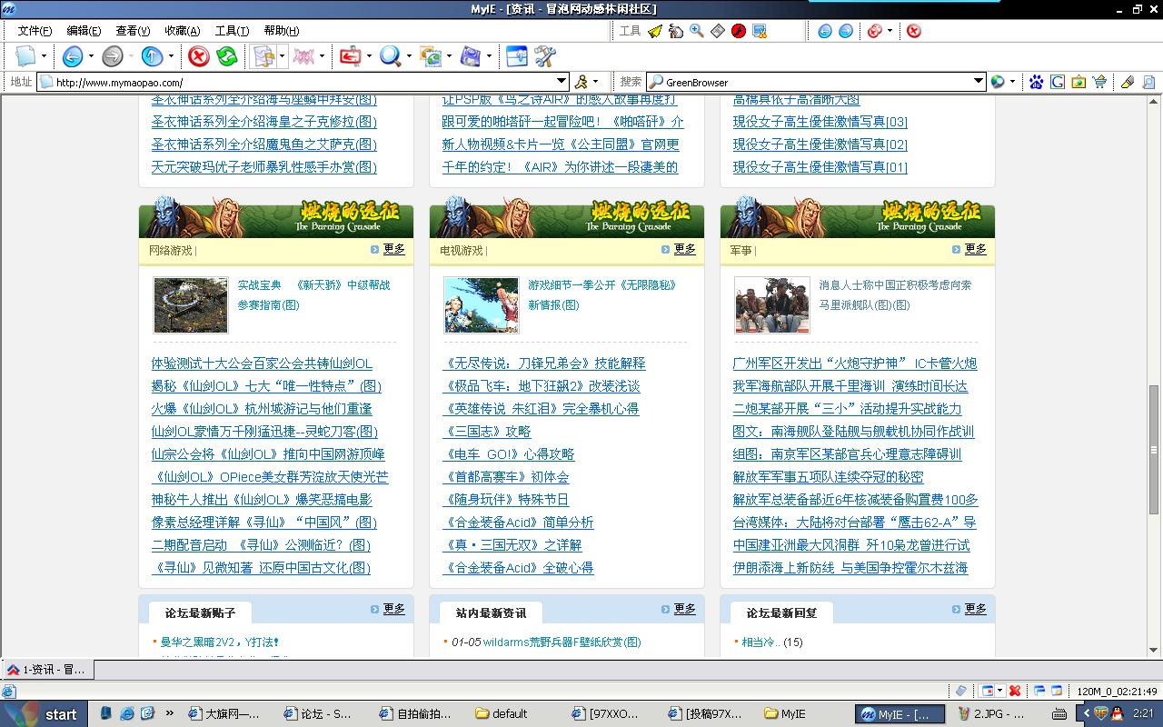
Task: Open the 收藏(A) favorites menu
Action: point(182,31)
